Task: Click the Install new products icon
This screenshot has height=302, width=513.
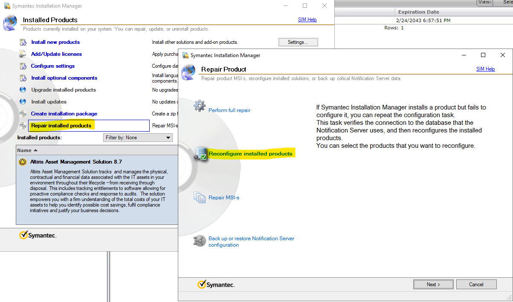Action: tap(23, 42)
